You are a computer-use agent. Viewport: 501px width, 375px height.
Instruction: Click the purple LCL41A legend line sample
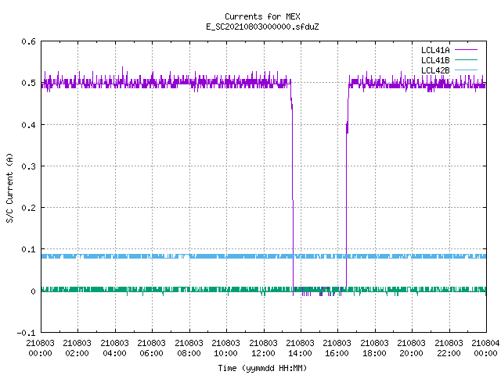pos(466,50)
